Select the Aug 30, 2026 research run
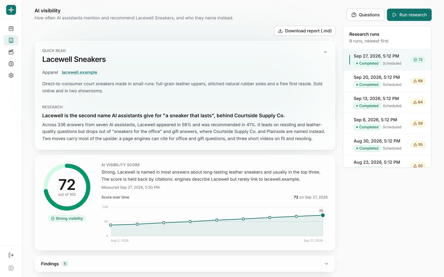This screenshot has height=277, width=444. point(387,145)
